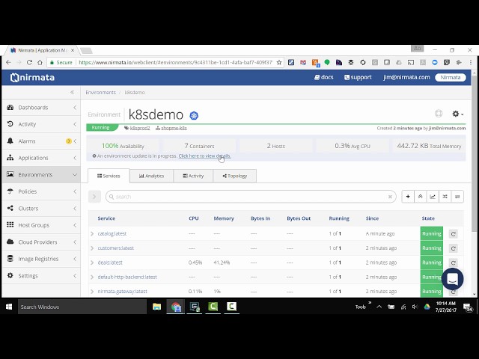The width and height of the screenshot is (479, 359).
Task: Click the shuffle arrows toolbar icon
Action: tap(445, 197)
